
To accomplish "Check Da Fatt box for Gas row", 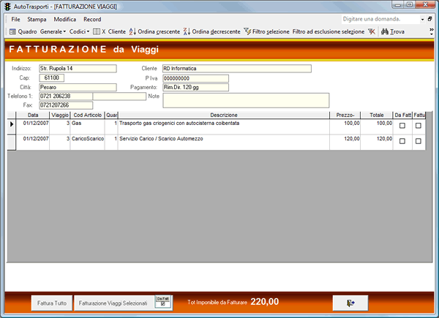I will (402, 126).
